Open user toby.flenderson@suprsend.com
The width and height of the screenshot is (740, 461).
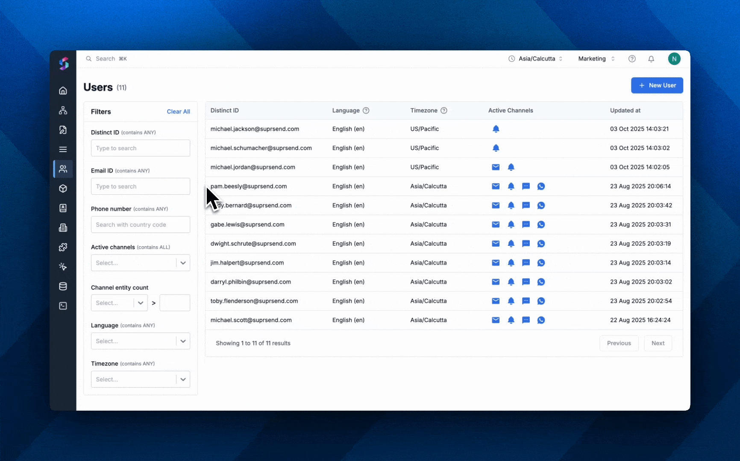(x=254, y=301)
